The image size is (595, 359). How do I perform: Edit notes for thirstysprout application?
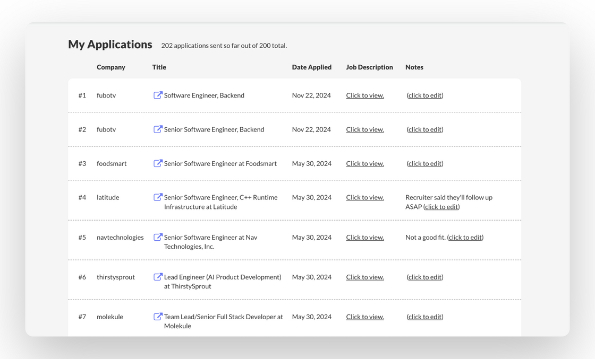(x=425, y=277)
